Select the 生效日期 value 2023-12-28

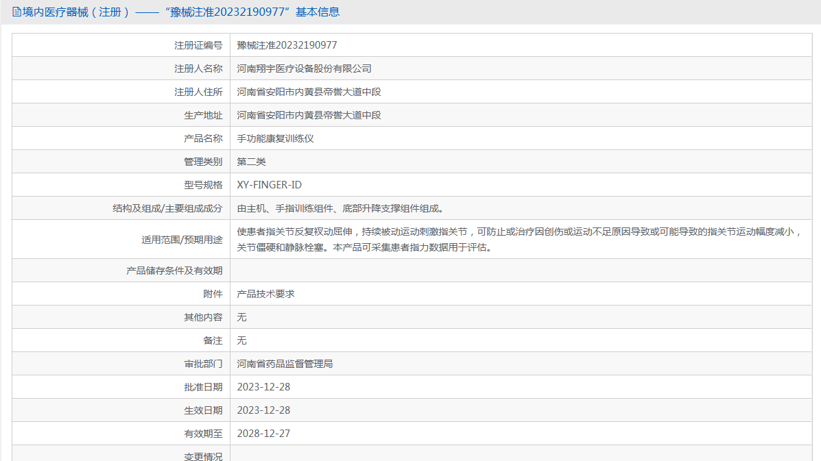point(263,410)
